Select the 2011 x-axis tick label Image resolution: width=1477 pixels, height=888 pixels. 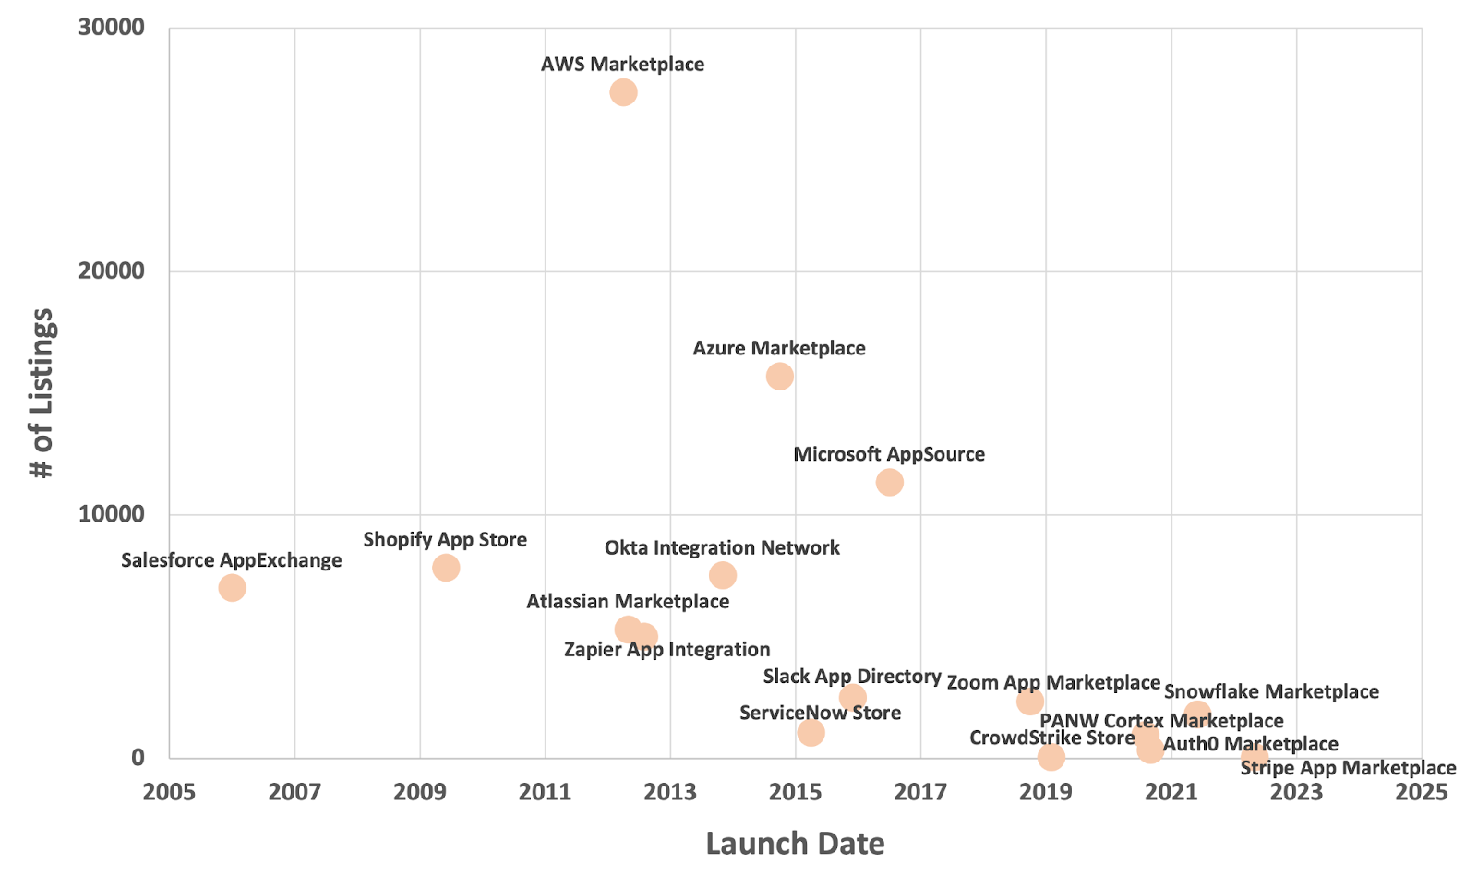click(545, 792)
